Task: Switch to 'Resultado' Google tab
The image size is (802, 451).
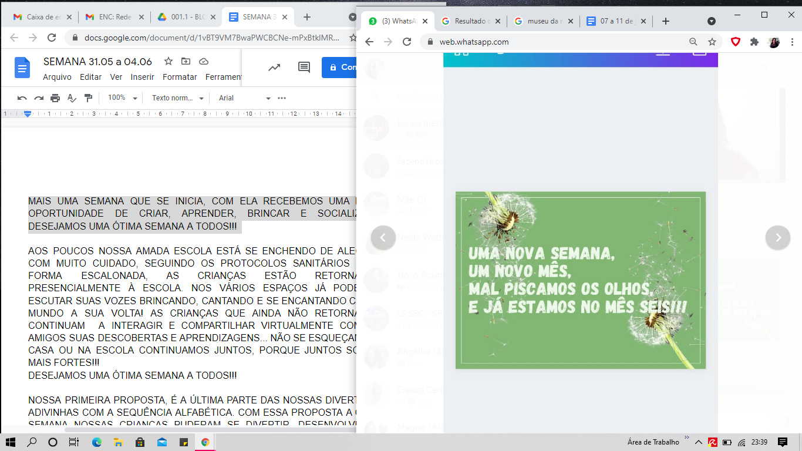Action: [x=470, y=21]
